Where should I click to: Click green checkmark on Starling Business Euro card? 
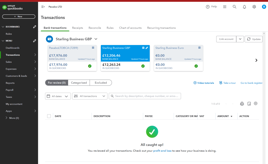pos(196,66)
